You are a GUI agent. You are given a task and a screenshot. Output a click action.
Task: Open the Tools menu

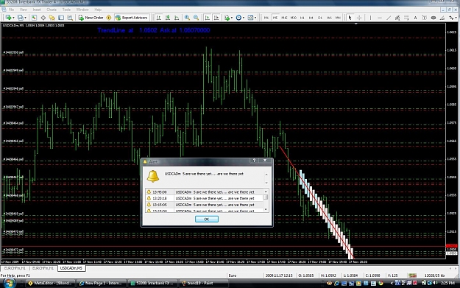66,10
